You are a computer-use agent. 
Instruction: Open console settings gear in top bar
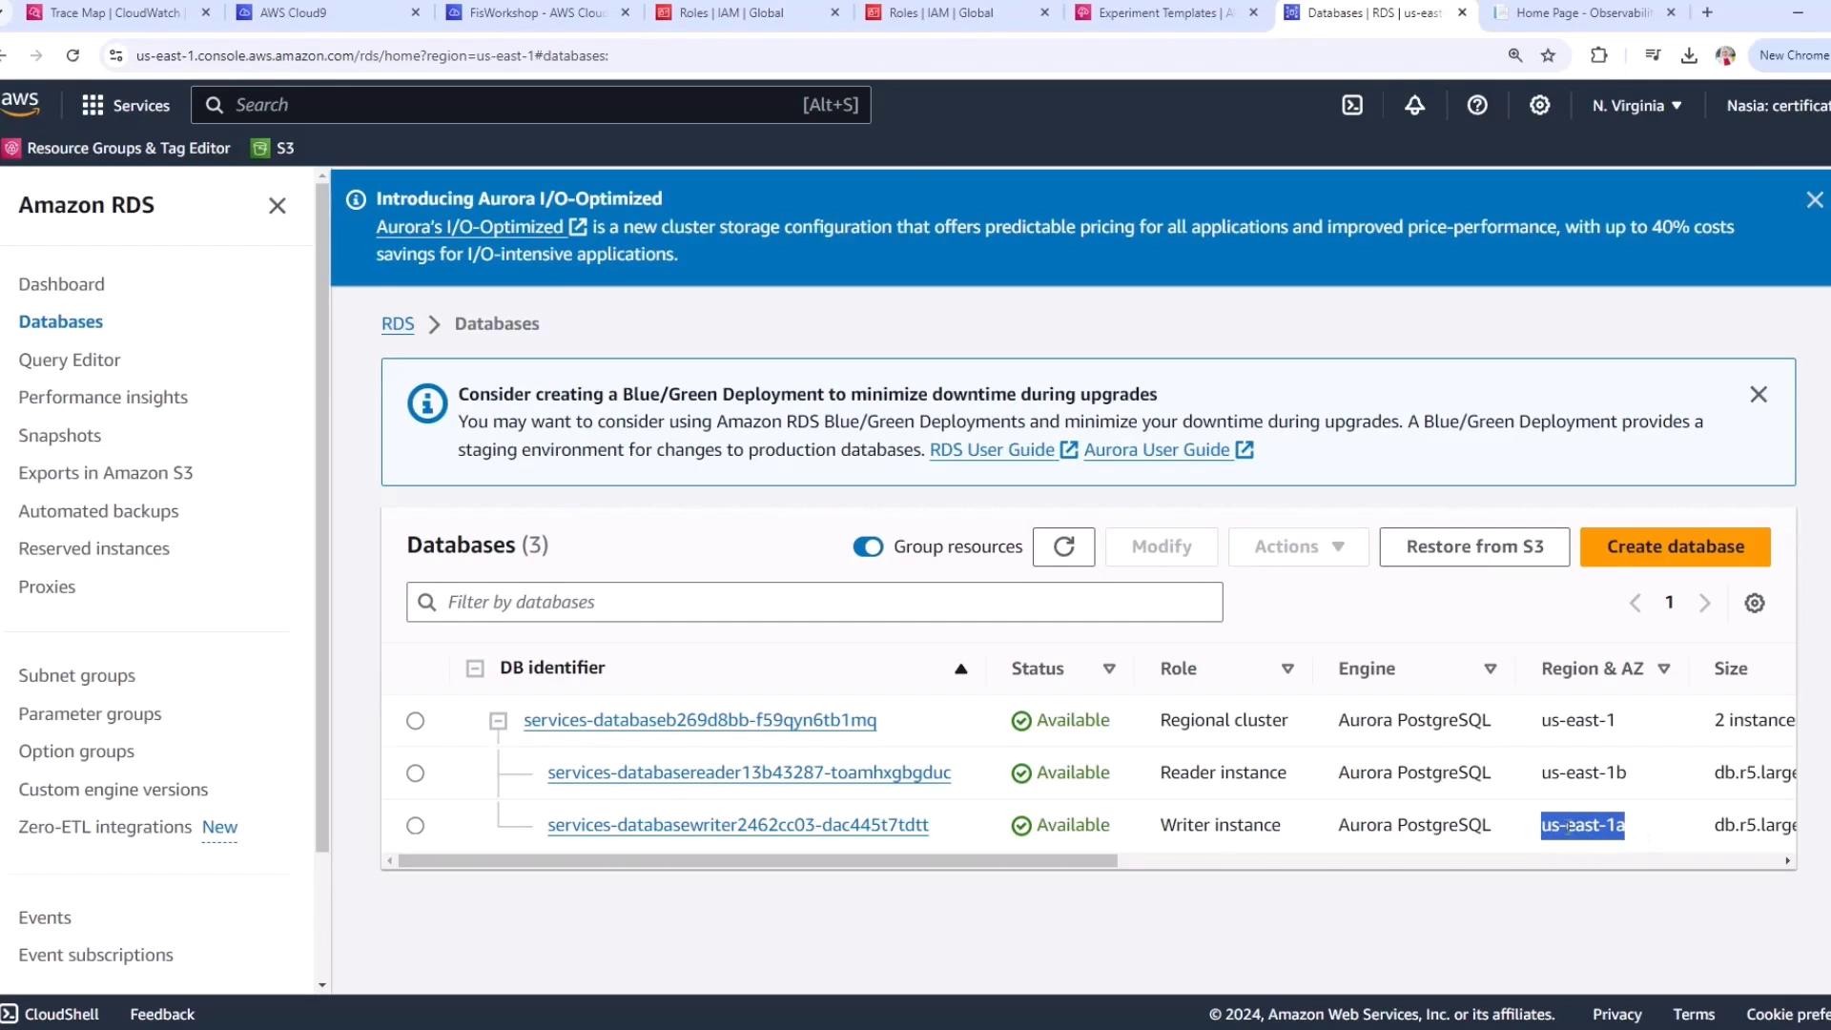(x=1539, y=105)
